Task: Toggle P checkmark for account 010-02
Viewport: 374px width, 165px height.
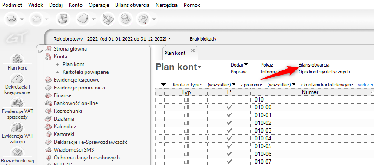Action: coord(229,123)
